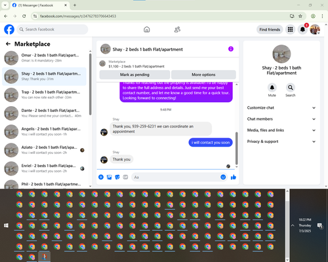Screen dimensions: 328x262
Task: Open Angelis conversation in chat list
Action: pyautogui.click(x=44, y=132)
